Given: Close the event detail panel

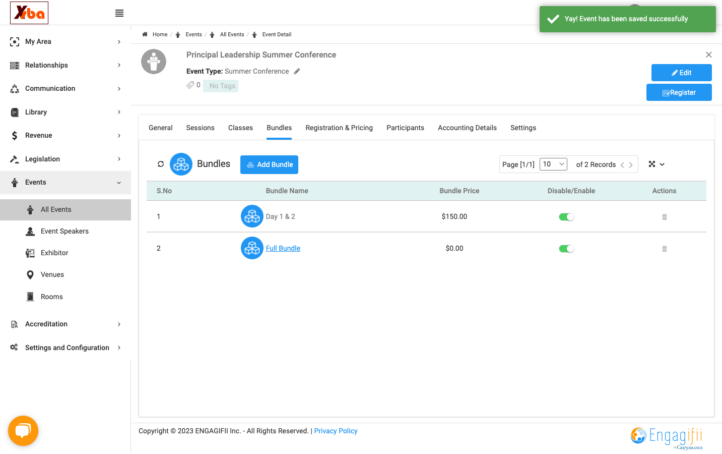Looking at the screenshot, I should pyautogui.click(x=709, y=54).
